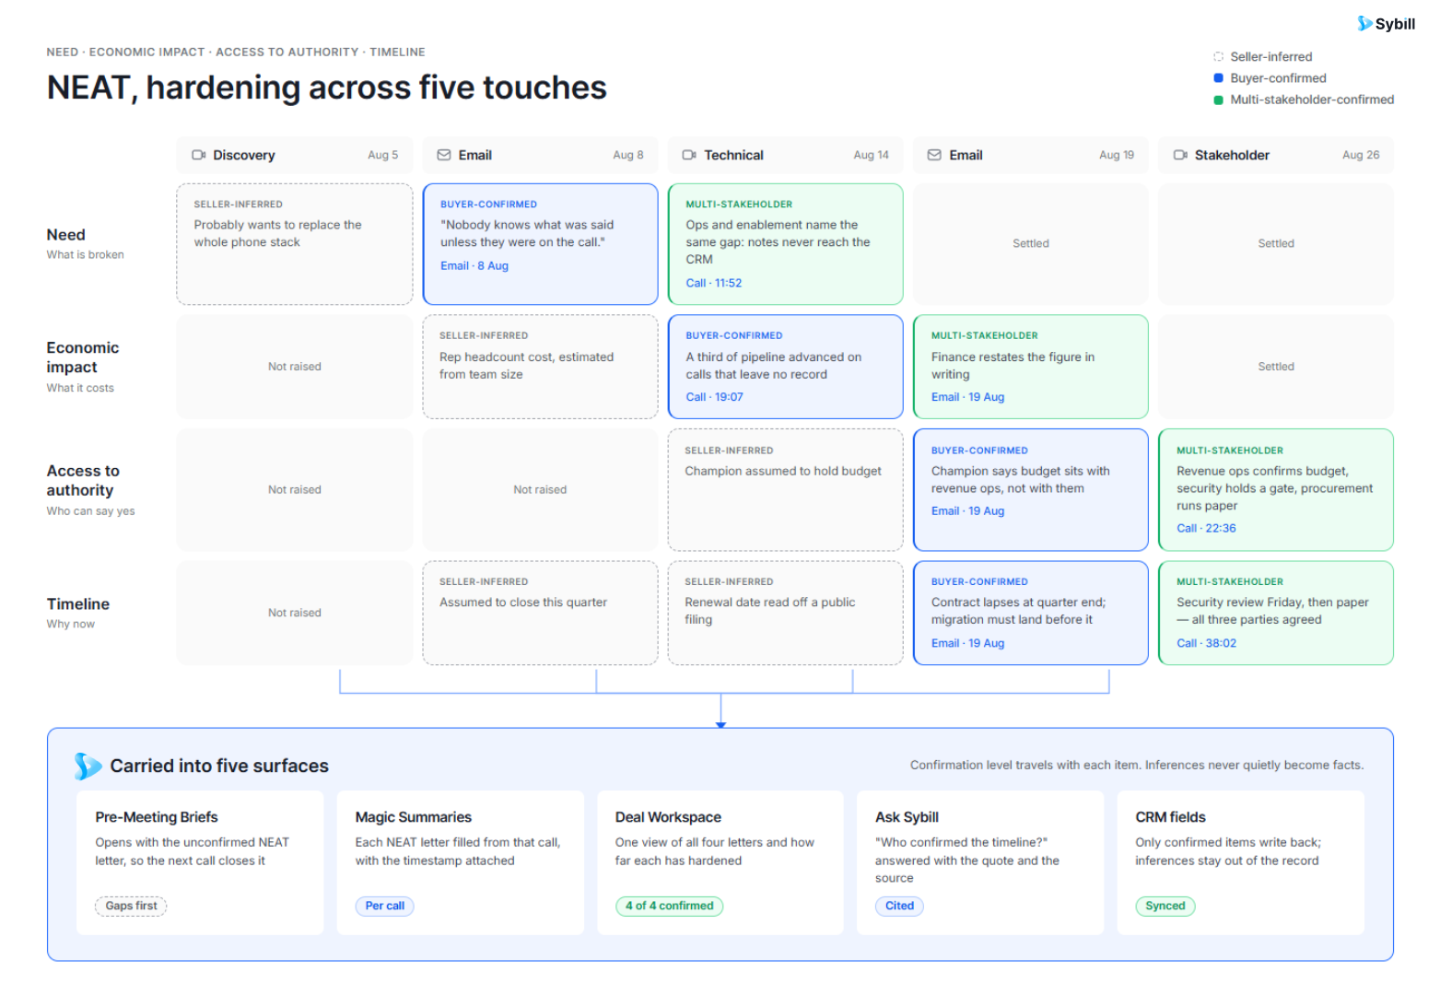Click the Access to authority row label

pyautogui.click(x=83, y=481)
